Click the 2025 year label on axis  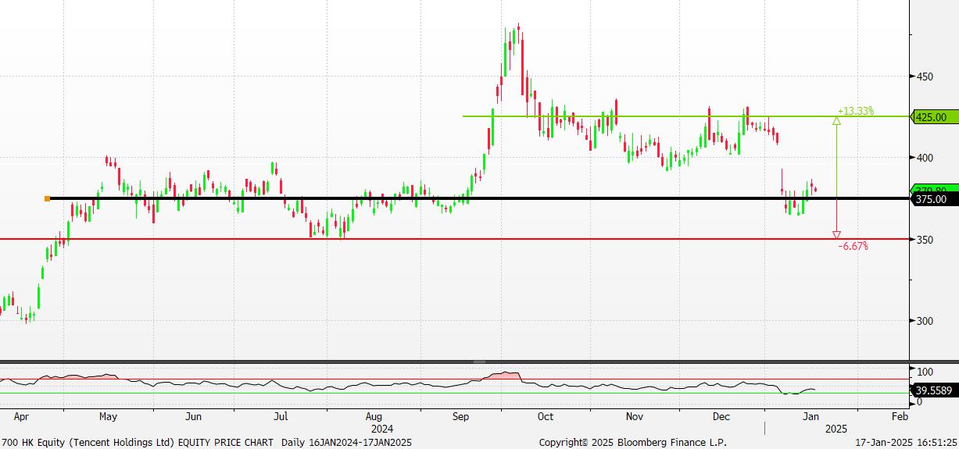836,429
